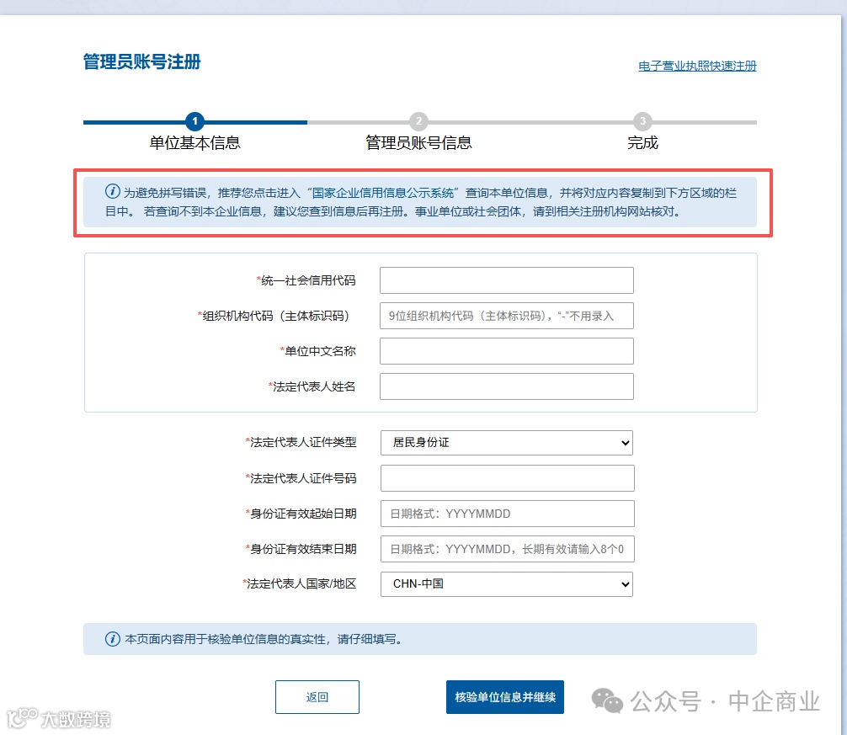Click the 核验单位信息并继续 button
Screen dimensions: 847x735
pos(505,697)
